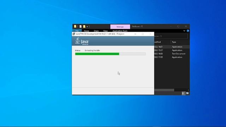Image resolution: width=226 pixels, height=127 pixels.
Task: Open the Explorer Help question mark icon
Action: pos(188,31)
